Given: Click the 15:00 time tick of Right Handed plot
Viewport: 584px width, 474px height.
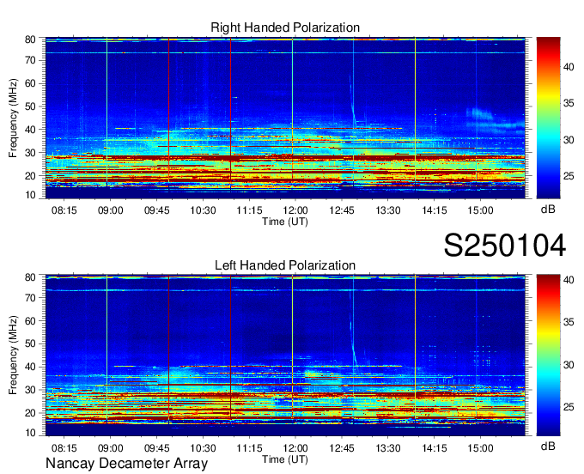Looking at the screenshot, I should pos(480,210).
